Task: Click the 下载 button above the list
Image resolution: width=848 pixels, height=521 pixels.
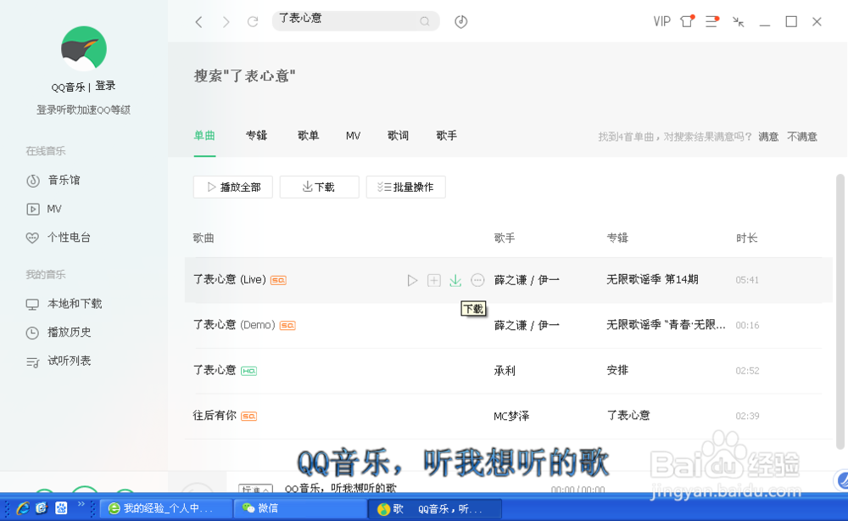Action: [319, 188]
